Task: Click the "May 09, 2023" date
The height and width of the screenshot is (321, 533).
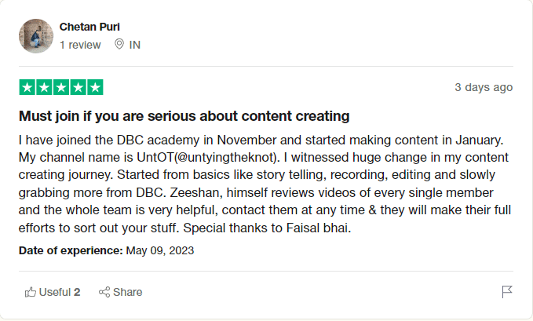Action: 160,250
